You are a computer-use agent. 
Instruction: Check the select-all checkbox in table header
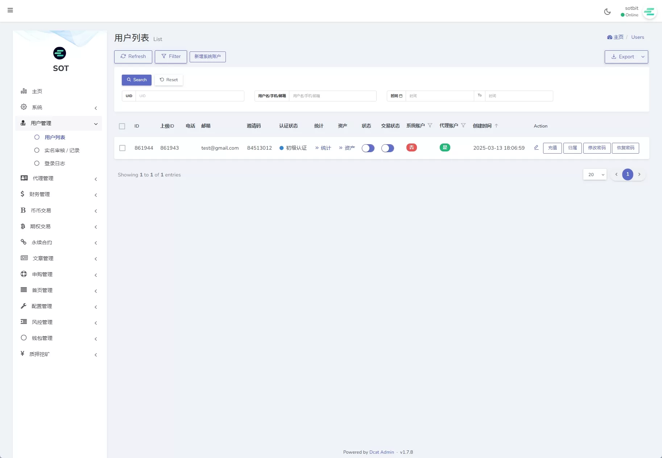tap(122, 126)
